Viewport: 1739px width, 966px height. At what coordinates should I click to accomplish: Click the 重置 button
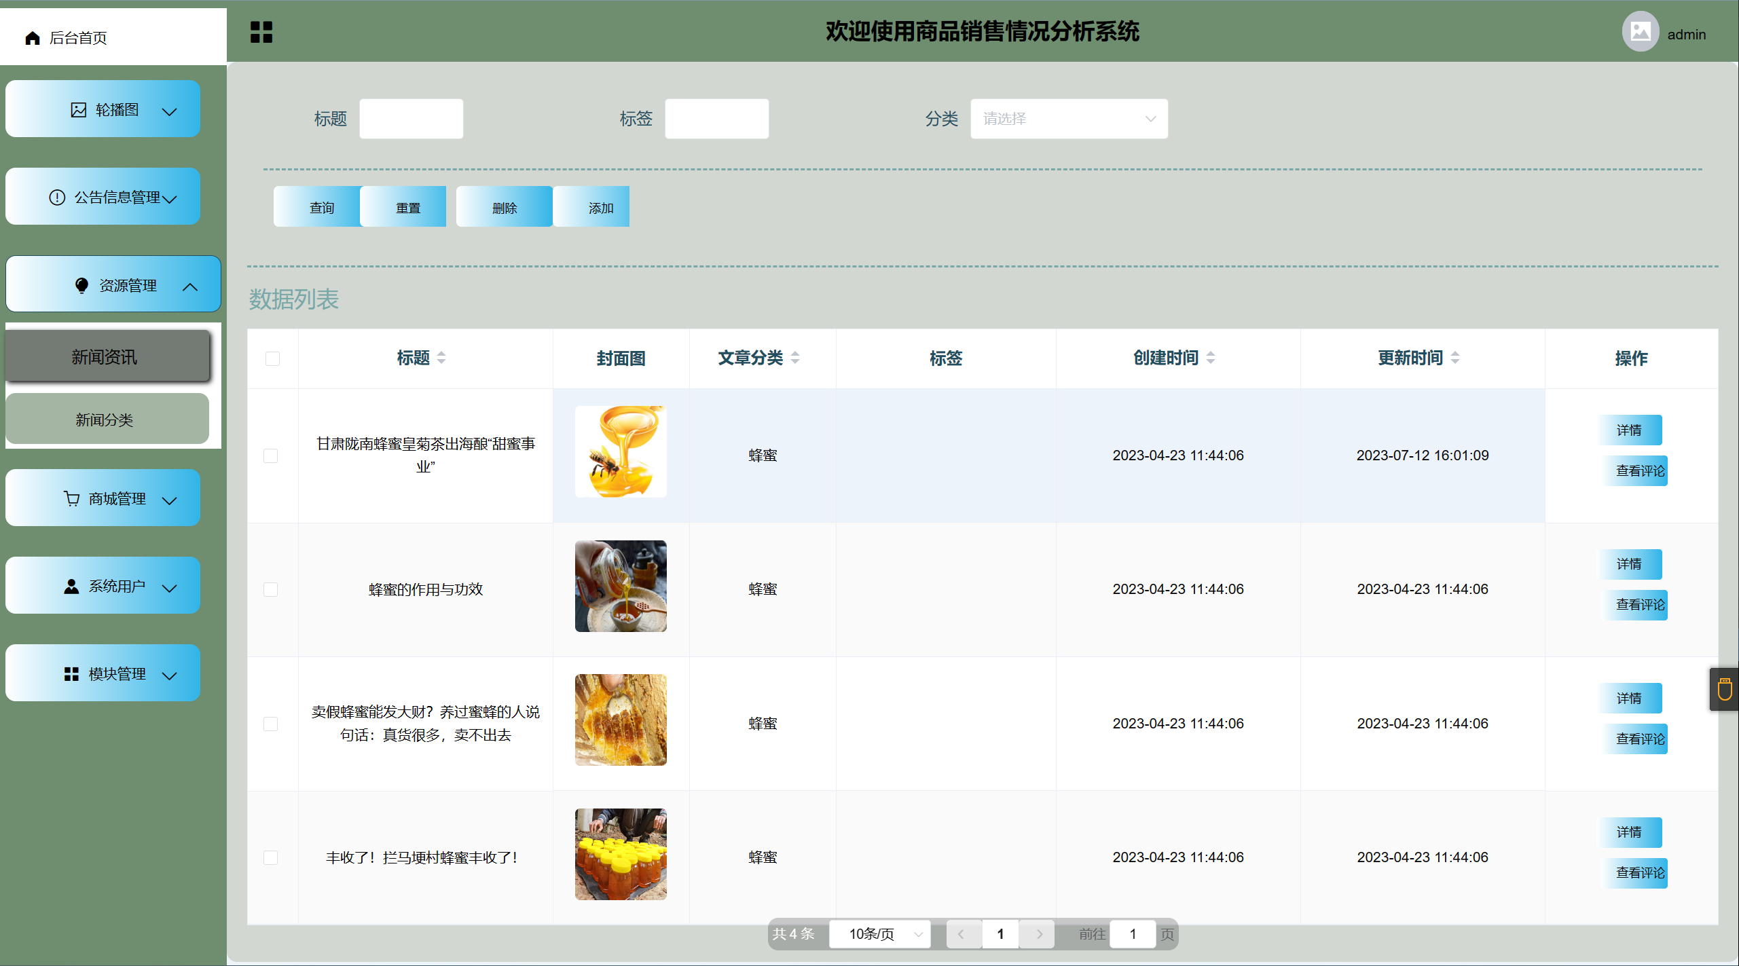(x=403, y=207)
